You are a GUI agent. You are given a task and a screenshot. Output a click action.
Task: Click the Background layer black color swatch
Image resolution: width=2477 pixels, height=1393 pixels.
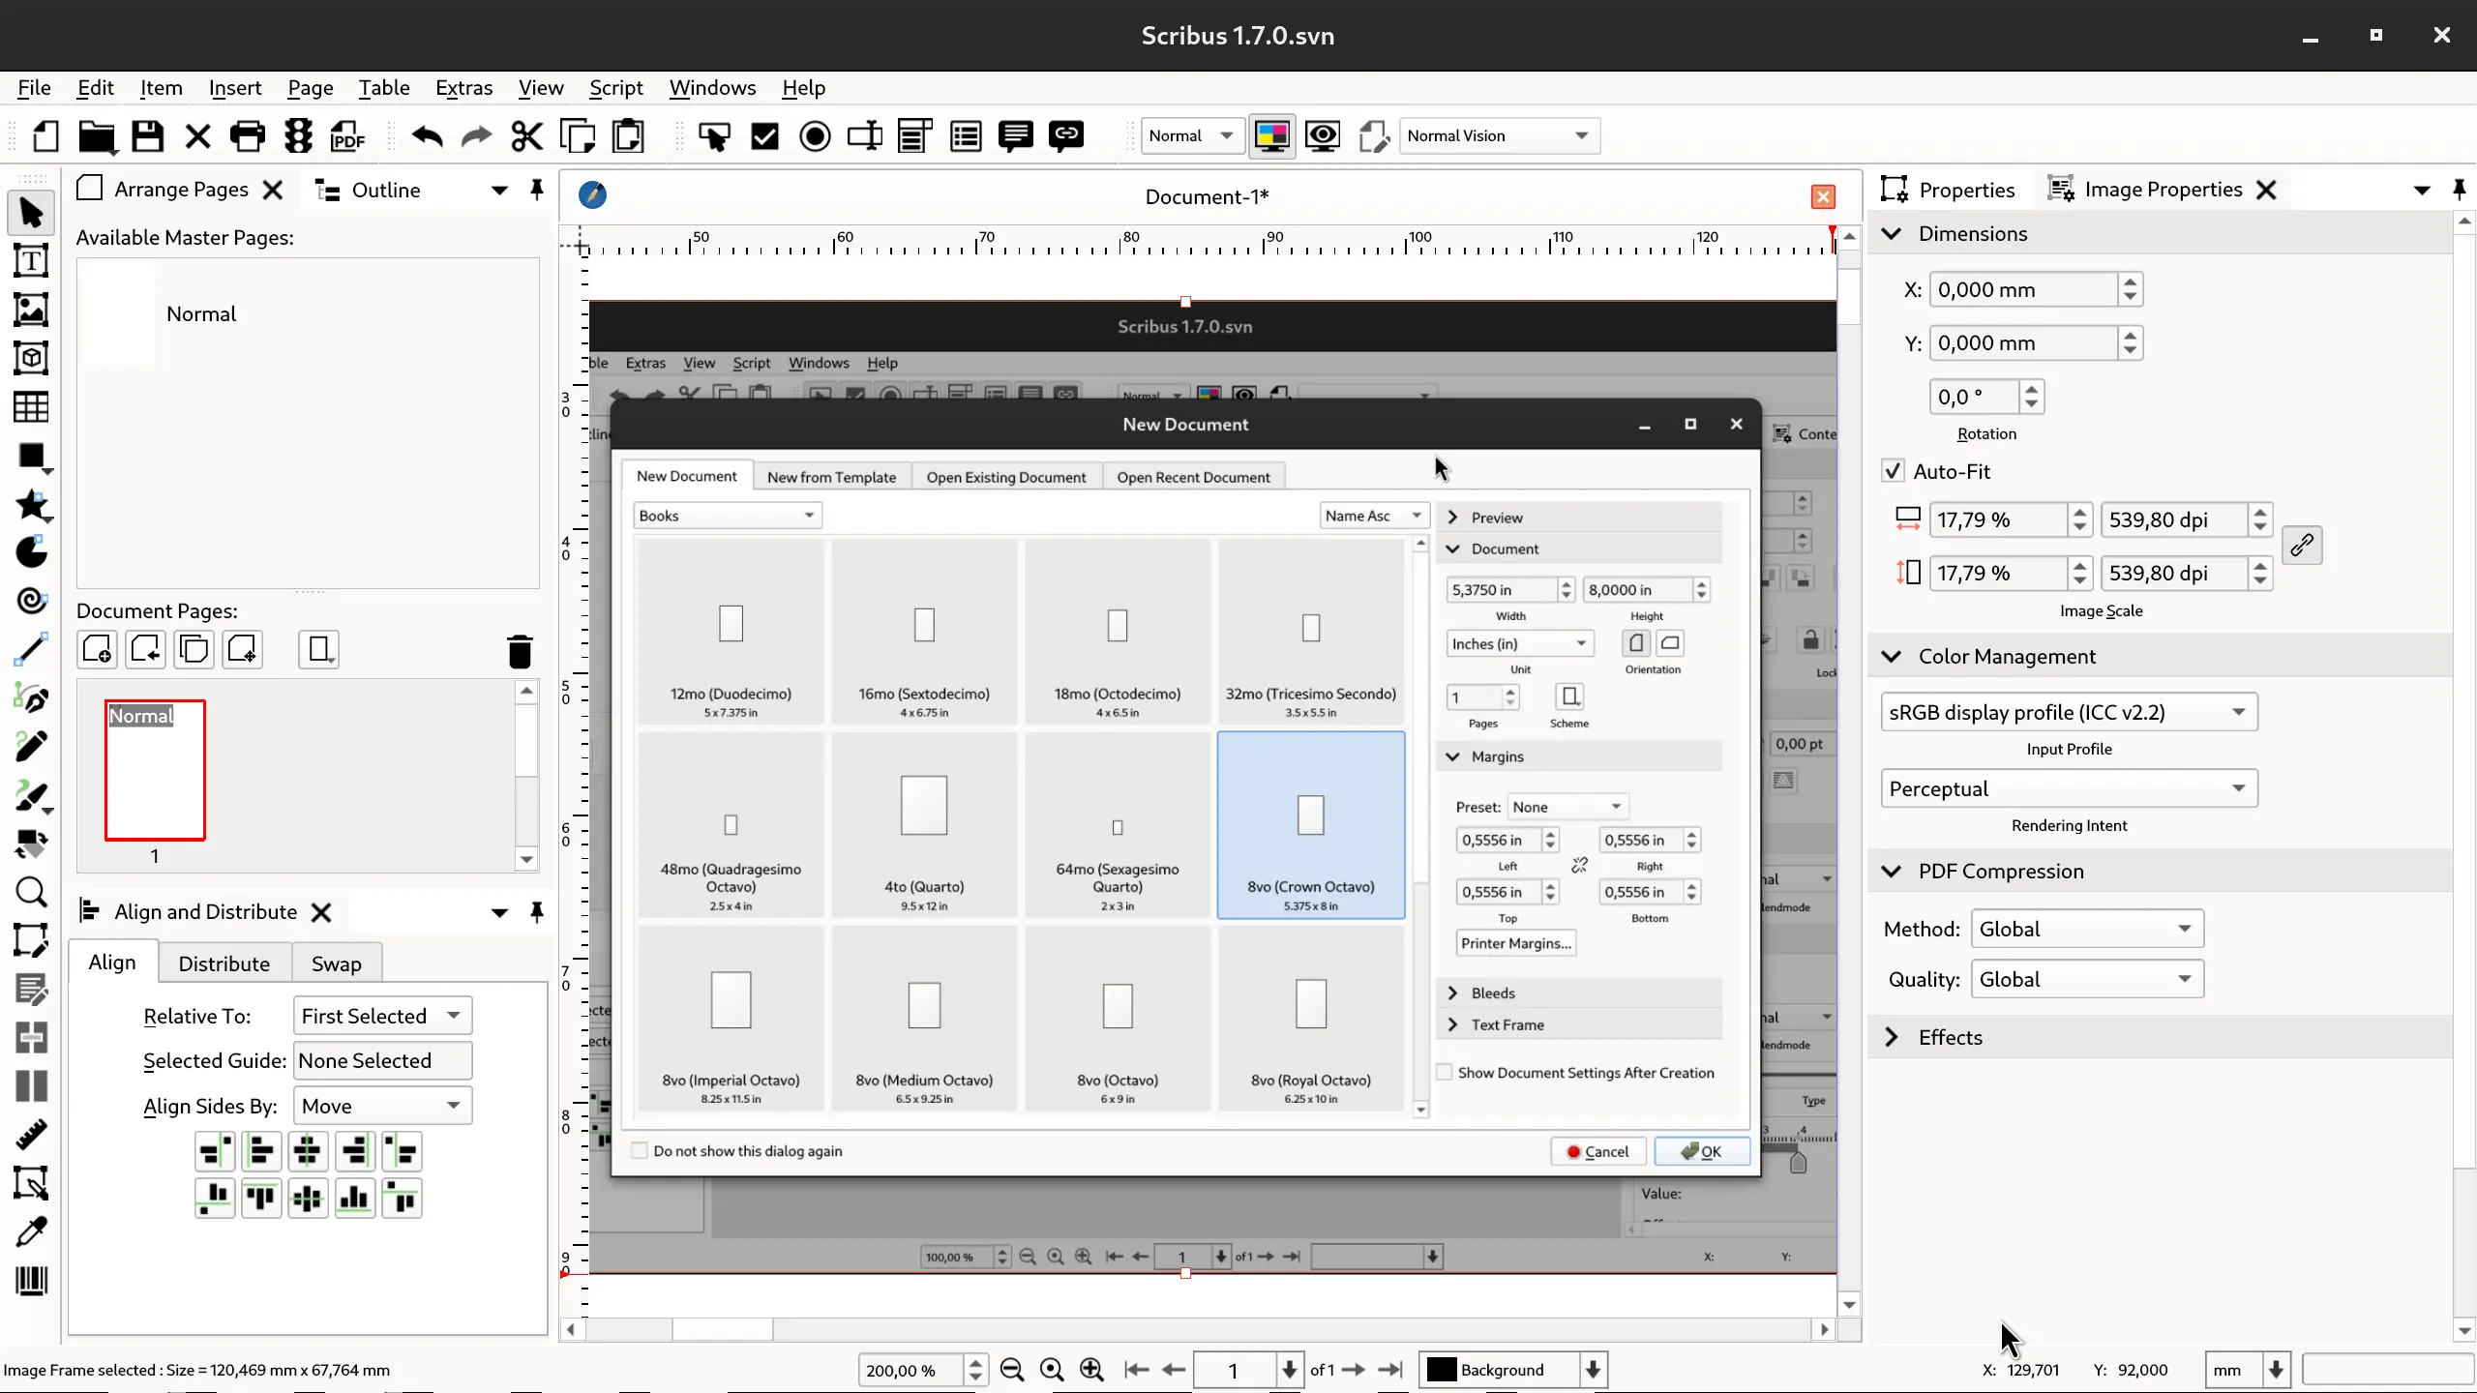pyautogui.click(x=1442, y=1370)
